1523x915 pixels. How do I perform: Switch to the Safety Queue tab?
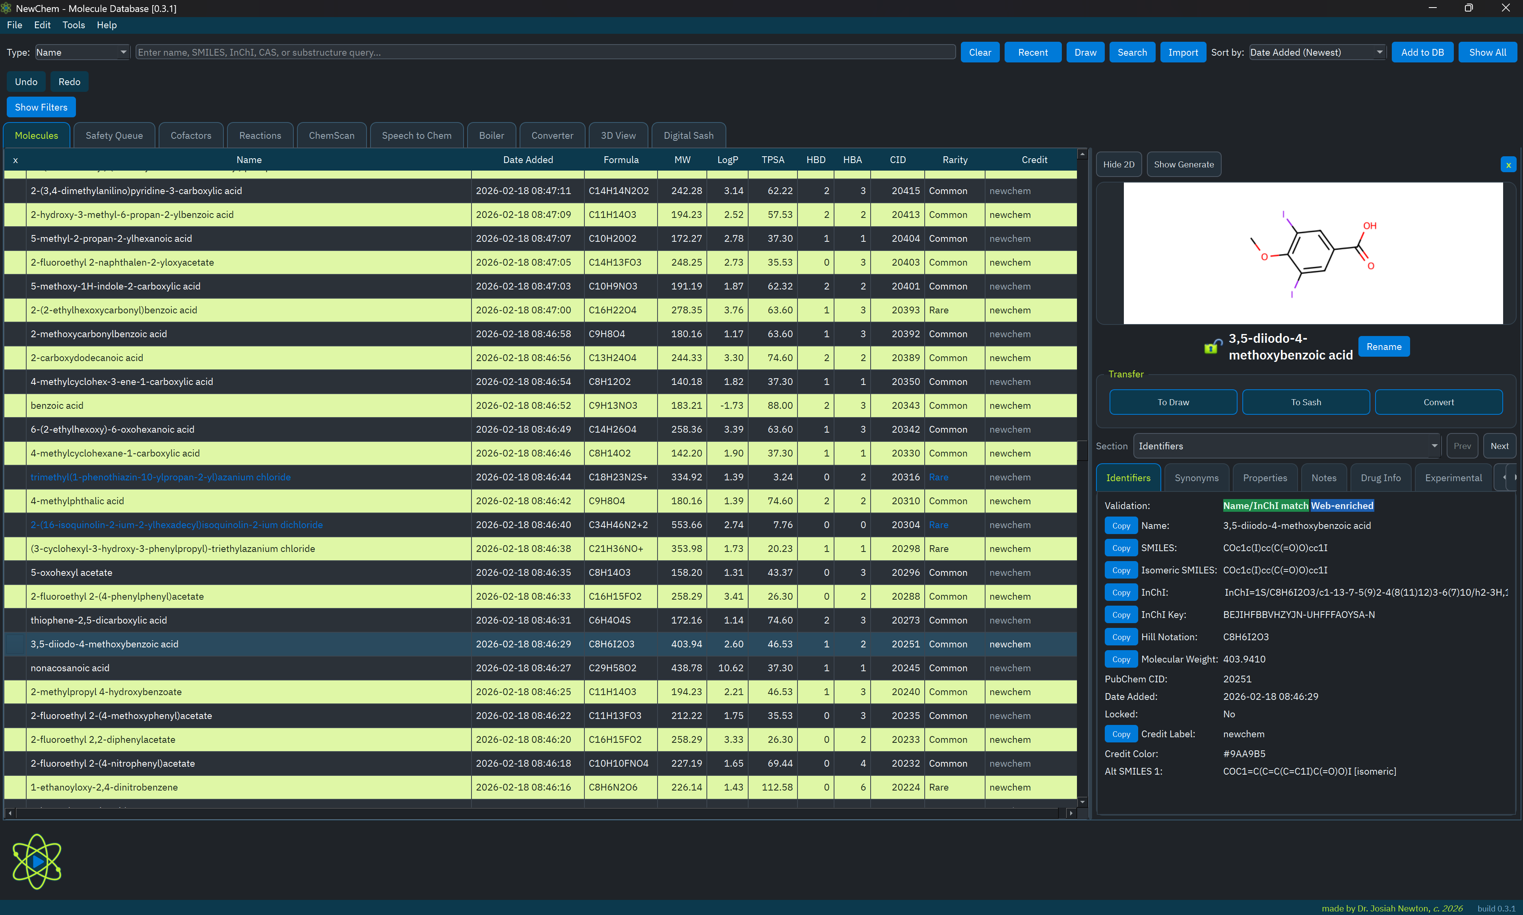click(x=114, y=136)
